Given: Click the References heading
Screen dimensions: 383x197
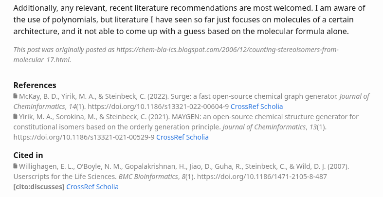Looking at the screenshot, I should coord(35,85).
